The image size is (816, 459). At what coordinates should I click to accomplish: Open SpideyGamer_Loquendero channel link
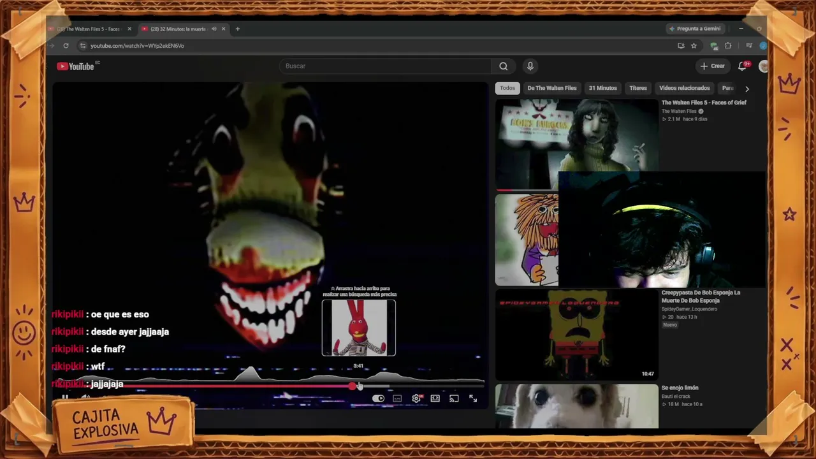coord(689,309)
